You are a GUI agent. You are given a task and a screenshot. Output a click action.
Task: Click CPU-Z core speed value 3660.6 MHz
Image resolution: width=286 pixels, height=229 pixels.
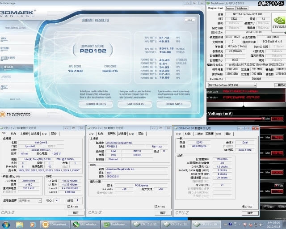click(x=29, y=181)
